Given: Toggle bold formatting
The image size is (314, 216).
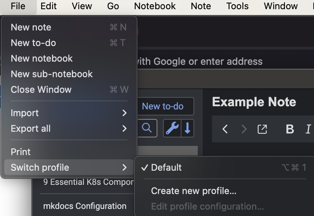Looking at the screenshot, I should (290, 129).
